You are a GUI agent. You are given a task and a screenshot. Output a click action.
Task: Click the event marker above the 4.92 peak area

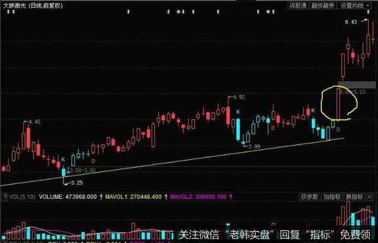[218, 11]
